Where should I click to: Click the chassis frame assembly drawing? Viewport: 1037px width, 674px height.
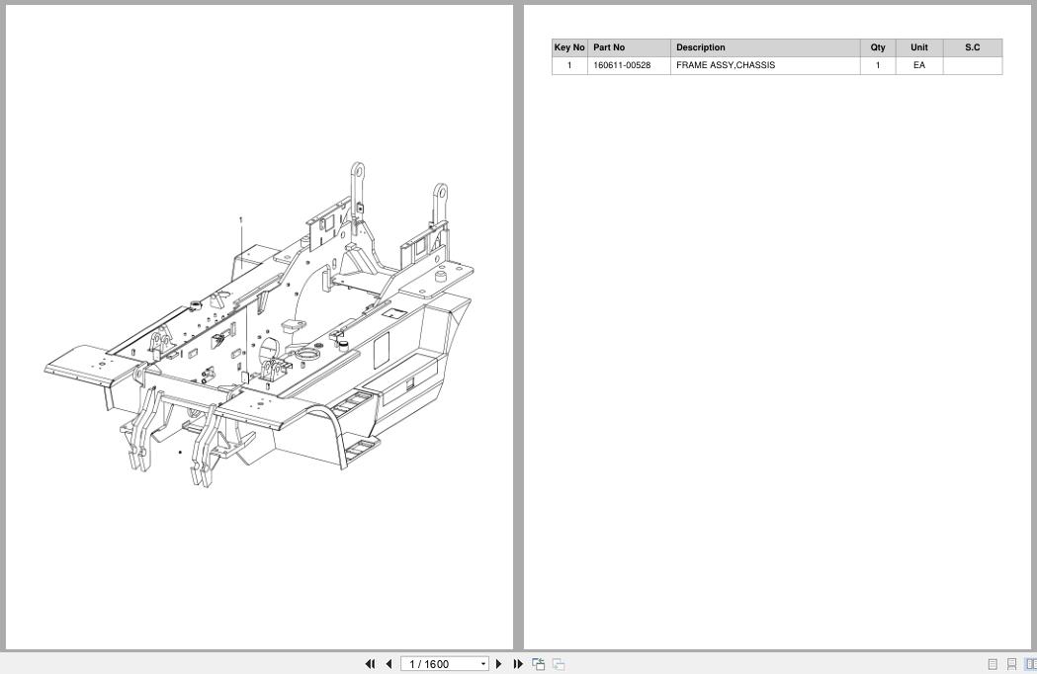(259, 325)
